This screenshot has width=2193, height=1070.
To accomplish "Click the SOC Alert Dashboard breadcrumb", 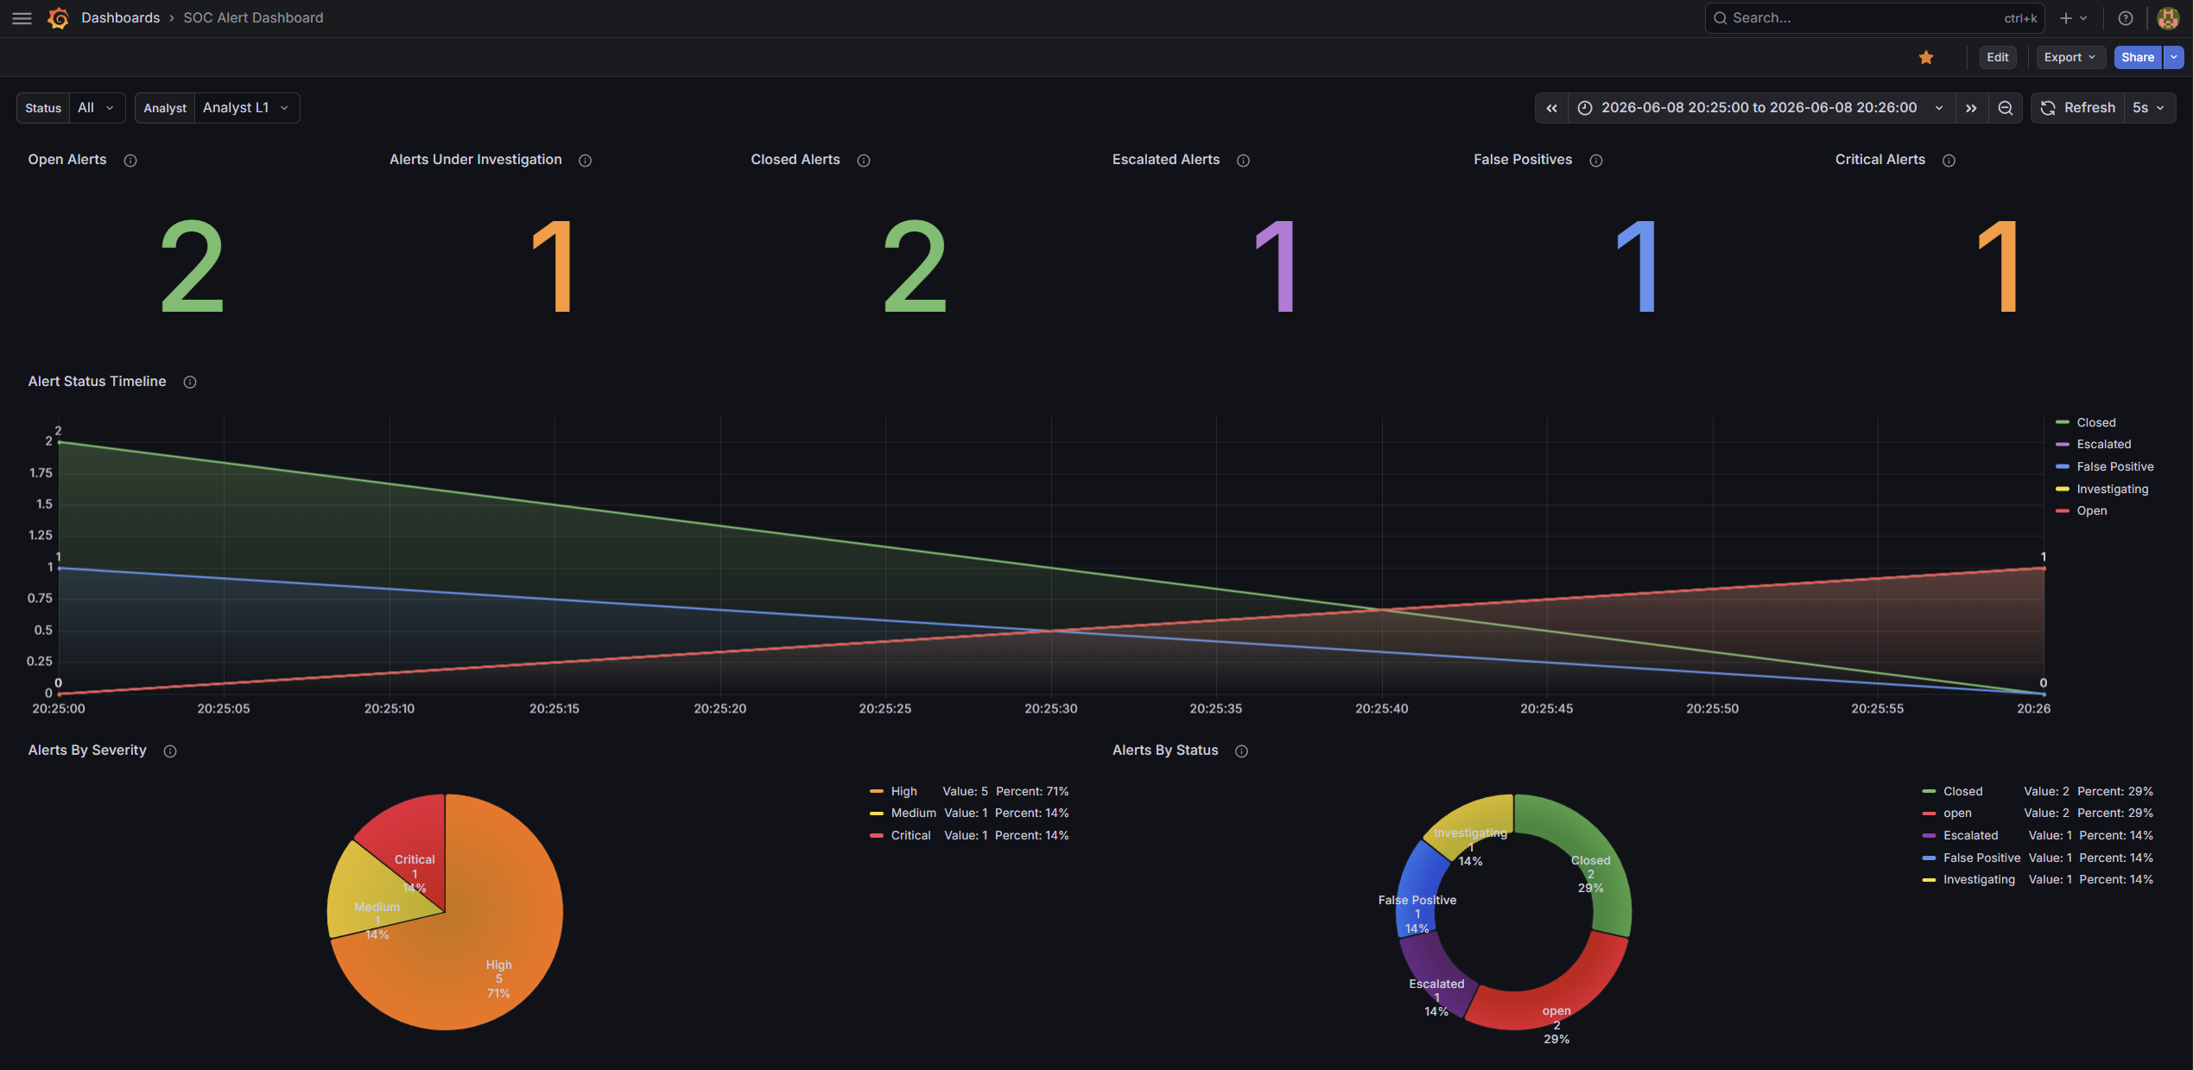I will pos(253,18).
